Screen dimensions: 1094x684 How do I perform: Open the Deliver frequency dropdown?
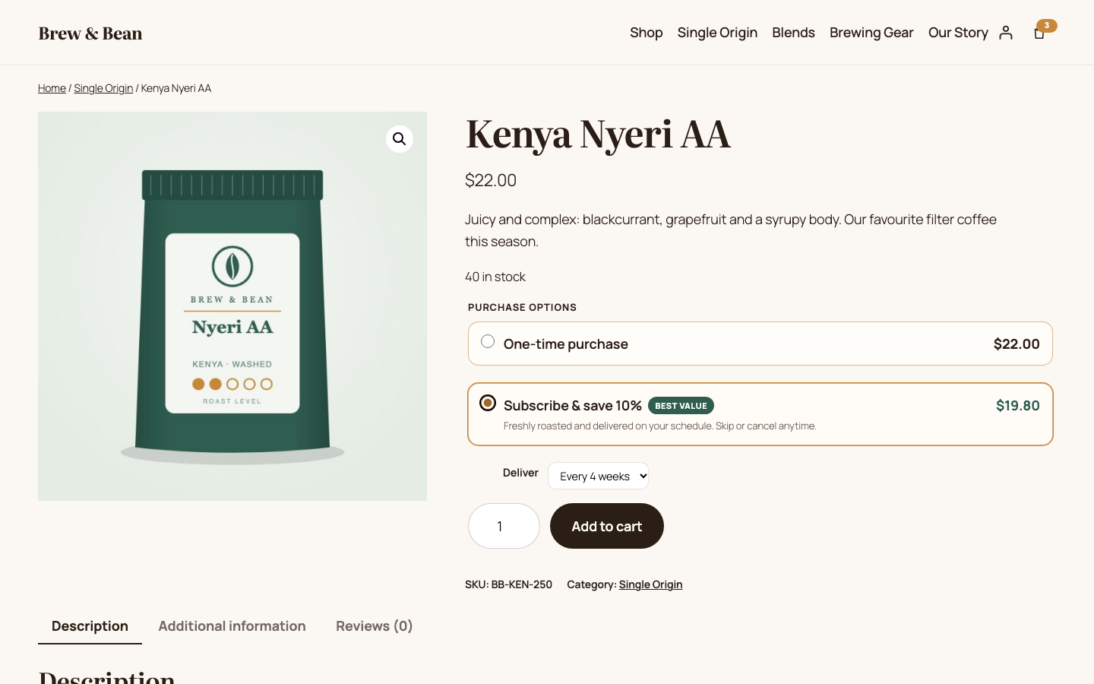(x=599, y=476)
